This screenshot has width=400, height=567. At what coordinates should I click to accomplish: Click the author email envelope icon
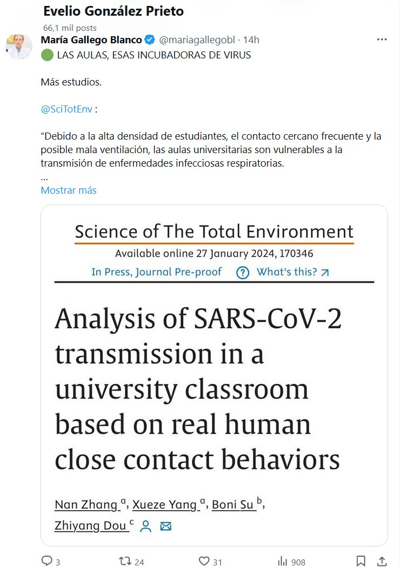(165, 526)
